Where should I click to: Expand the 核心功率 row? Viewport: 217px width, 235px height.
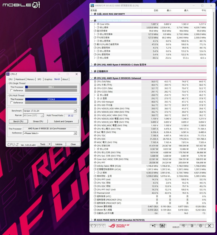(x=95, y=149)
